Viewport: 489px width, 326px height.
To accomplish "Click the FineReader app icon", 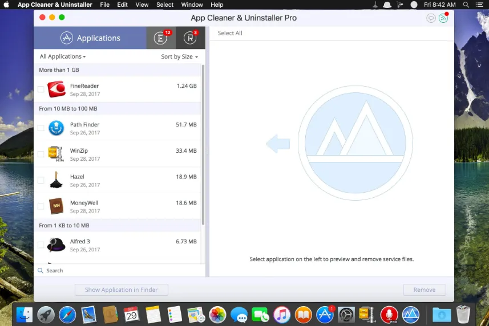I will tap(56, 89).
